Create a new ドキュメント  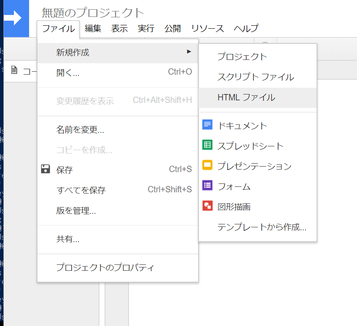point(258,126)
